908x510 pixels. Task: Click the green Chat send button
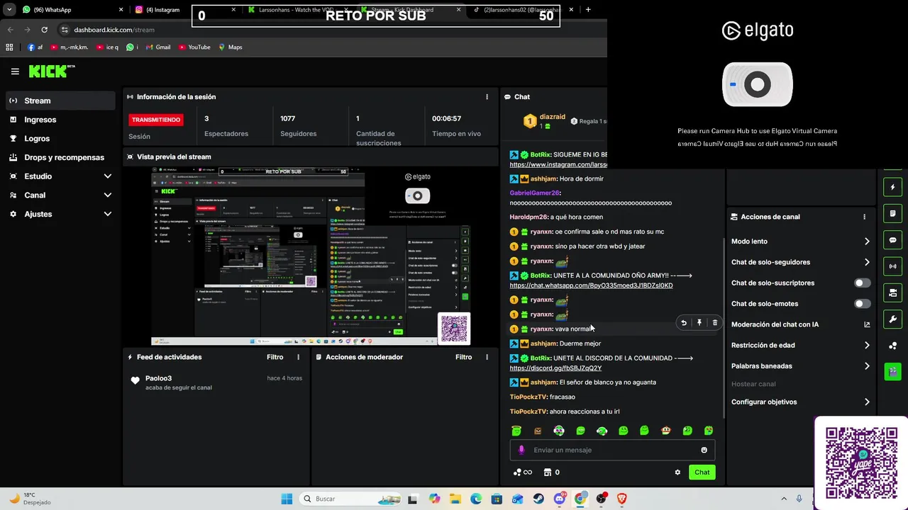click(x=702, y=472)
